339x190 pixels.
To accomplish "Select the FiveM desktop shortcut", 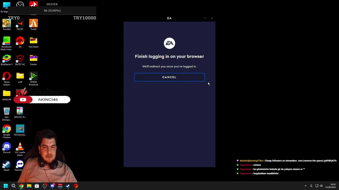I will pyautogui.click(x=33, y=25).
